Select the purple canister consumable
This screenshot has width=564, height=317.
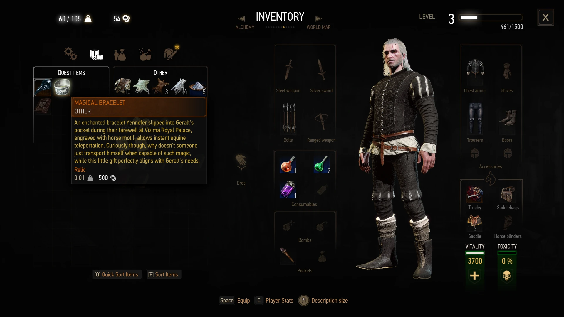click(288, 189)
